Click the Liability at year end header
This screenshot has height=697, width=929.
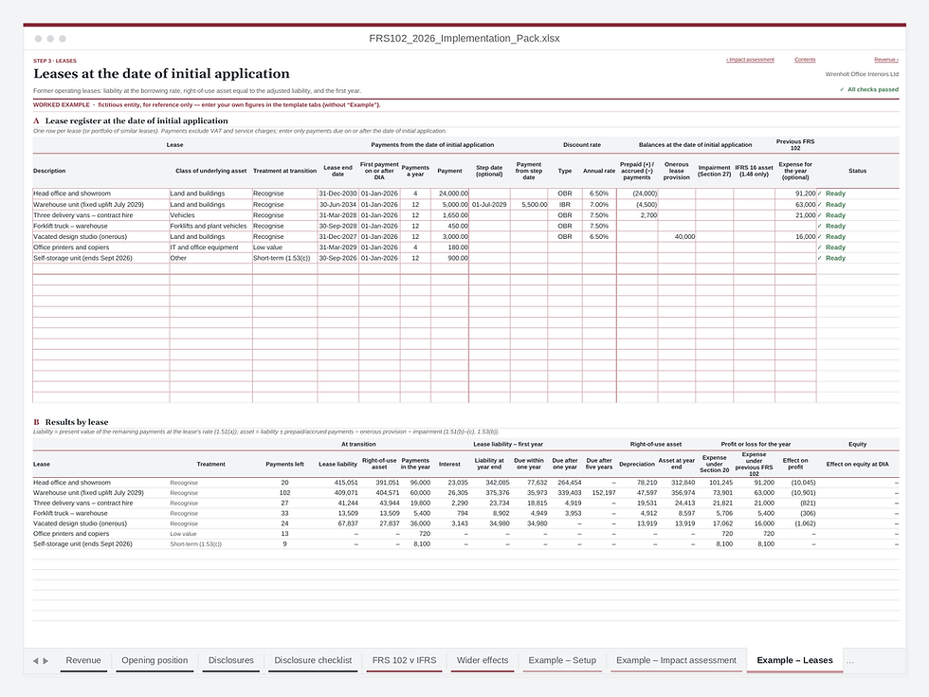[489, 464]
